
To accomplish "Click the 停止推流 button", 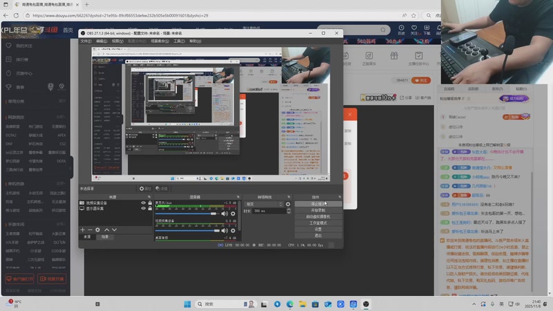I will (318, 204).
